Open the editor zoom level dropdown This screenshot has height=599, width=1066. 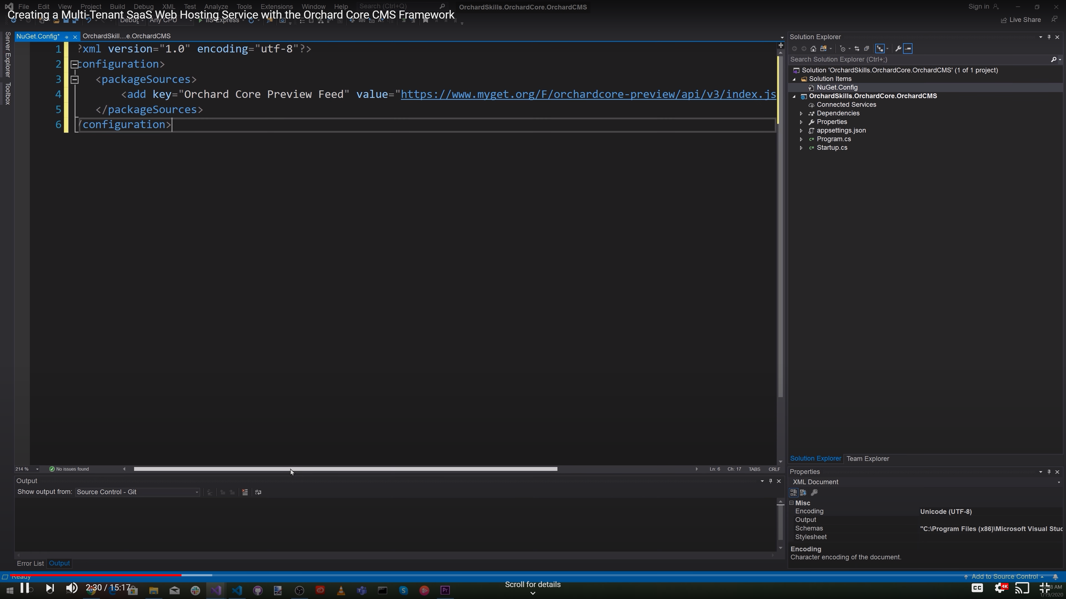pos(37,469)
